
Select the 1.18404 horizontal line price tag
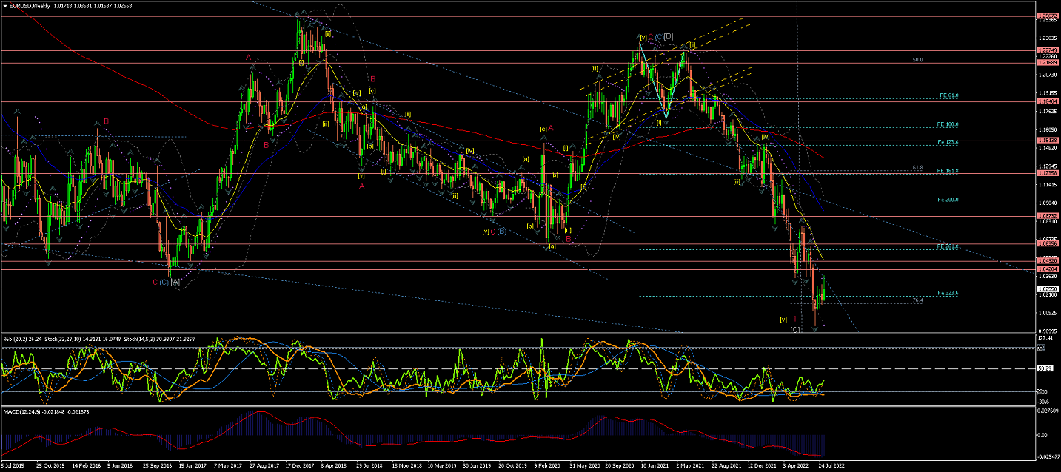[1048, 101]
